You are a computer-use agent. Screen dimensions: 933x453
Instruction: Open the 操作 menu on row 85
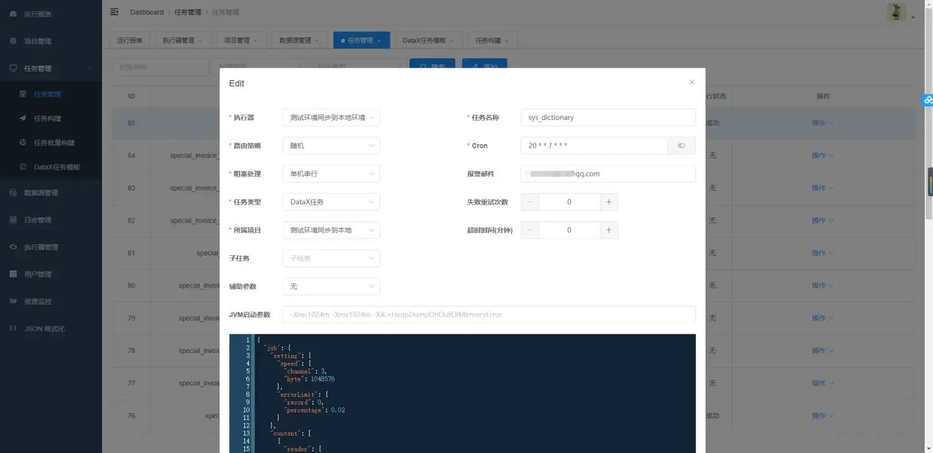(820, 122)
